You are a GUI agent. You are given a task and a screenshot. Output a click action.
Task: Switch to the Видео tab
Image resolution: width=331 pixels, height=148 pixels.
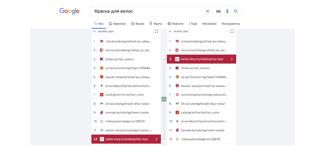click(x=137, y=24)
